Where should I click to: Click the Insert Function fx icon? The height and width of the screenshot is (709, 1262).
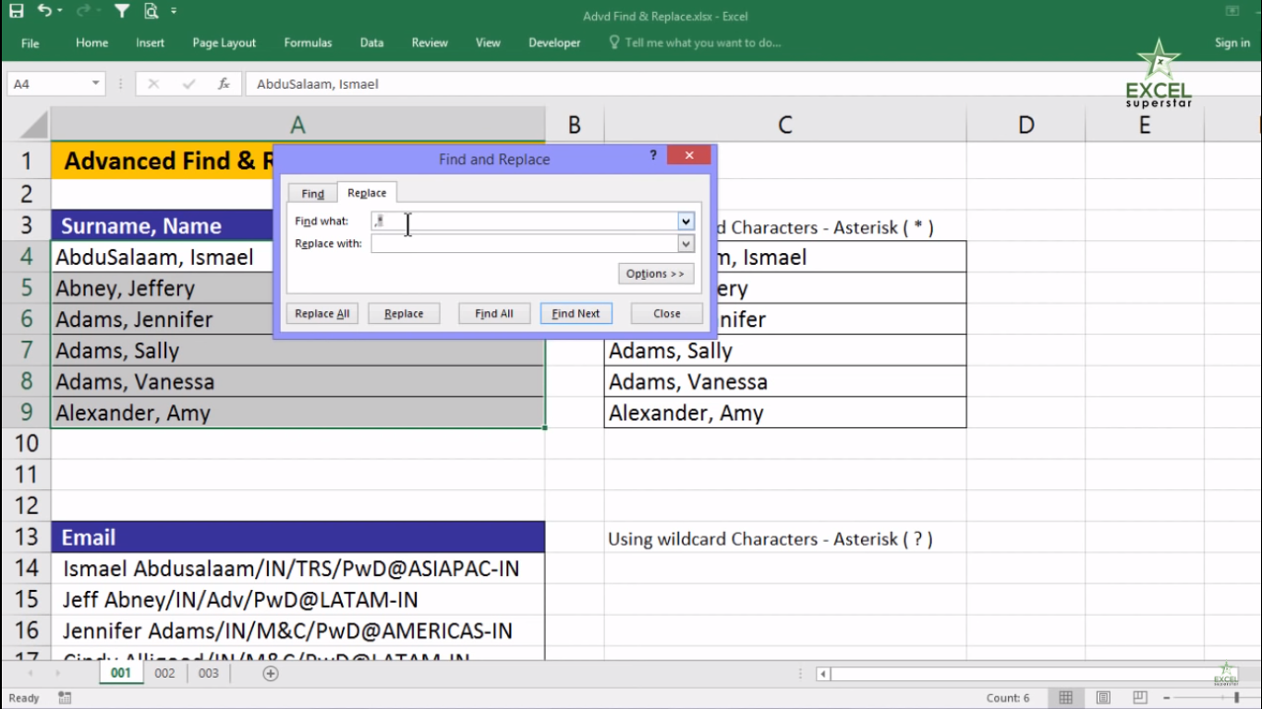click(224, 84)
